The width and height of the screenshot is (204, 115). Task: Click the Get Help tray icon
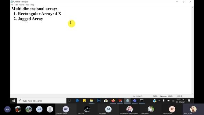[155, 101]
